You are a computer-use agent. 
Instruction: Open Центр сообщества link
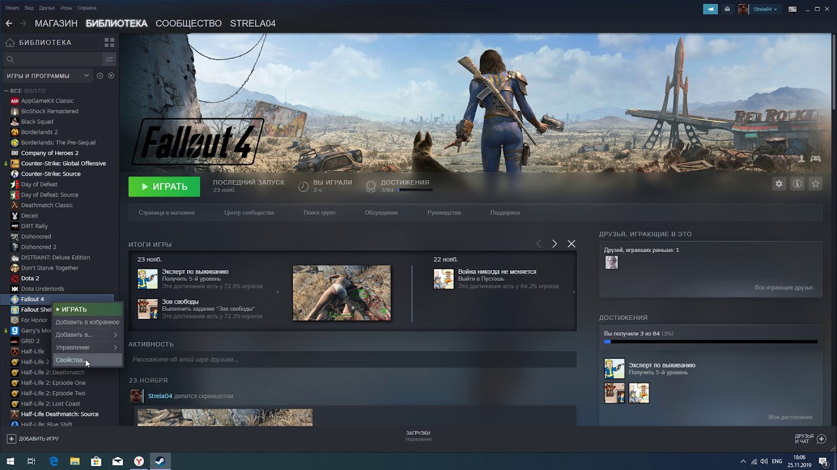249,213
